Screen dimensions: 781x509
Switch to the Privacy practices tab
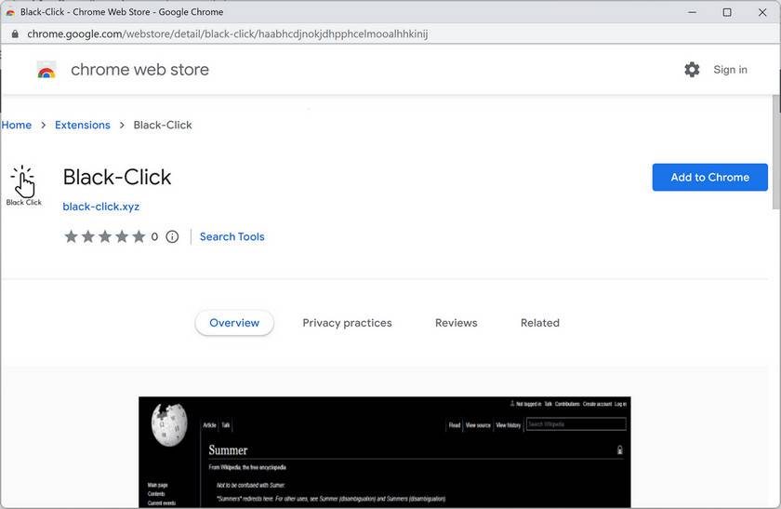(x=347, y=323)
